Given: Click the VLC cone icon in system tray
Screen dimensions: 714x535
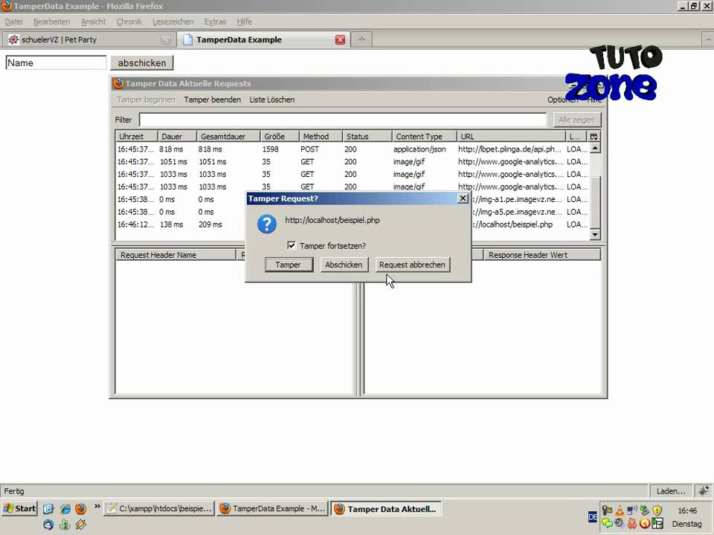Looking at the screenshot, I should click(620, 511).
